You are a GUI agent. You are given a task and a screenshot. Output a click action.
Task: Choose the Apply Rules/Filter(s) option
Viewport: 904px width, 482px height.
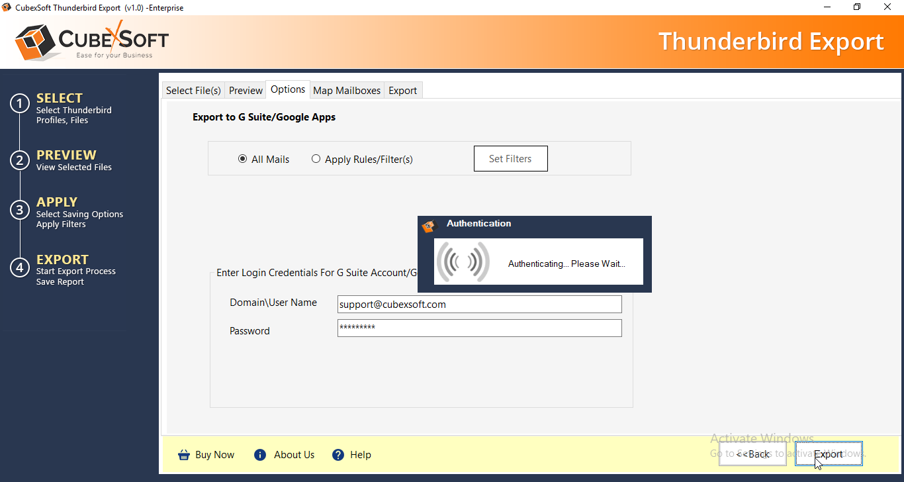[x=316, y=159]
